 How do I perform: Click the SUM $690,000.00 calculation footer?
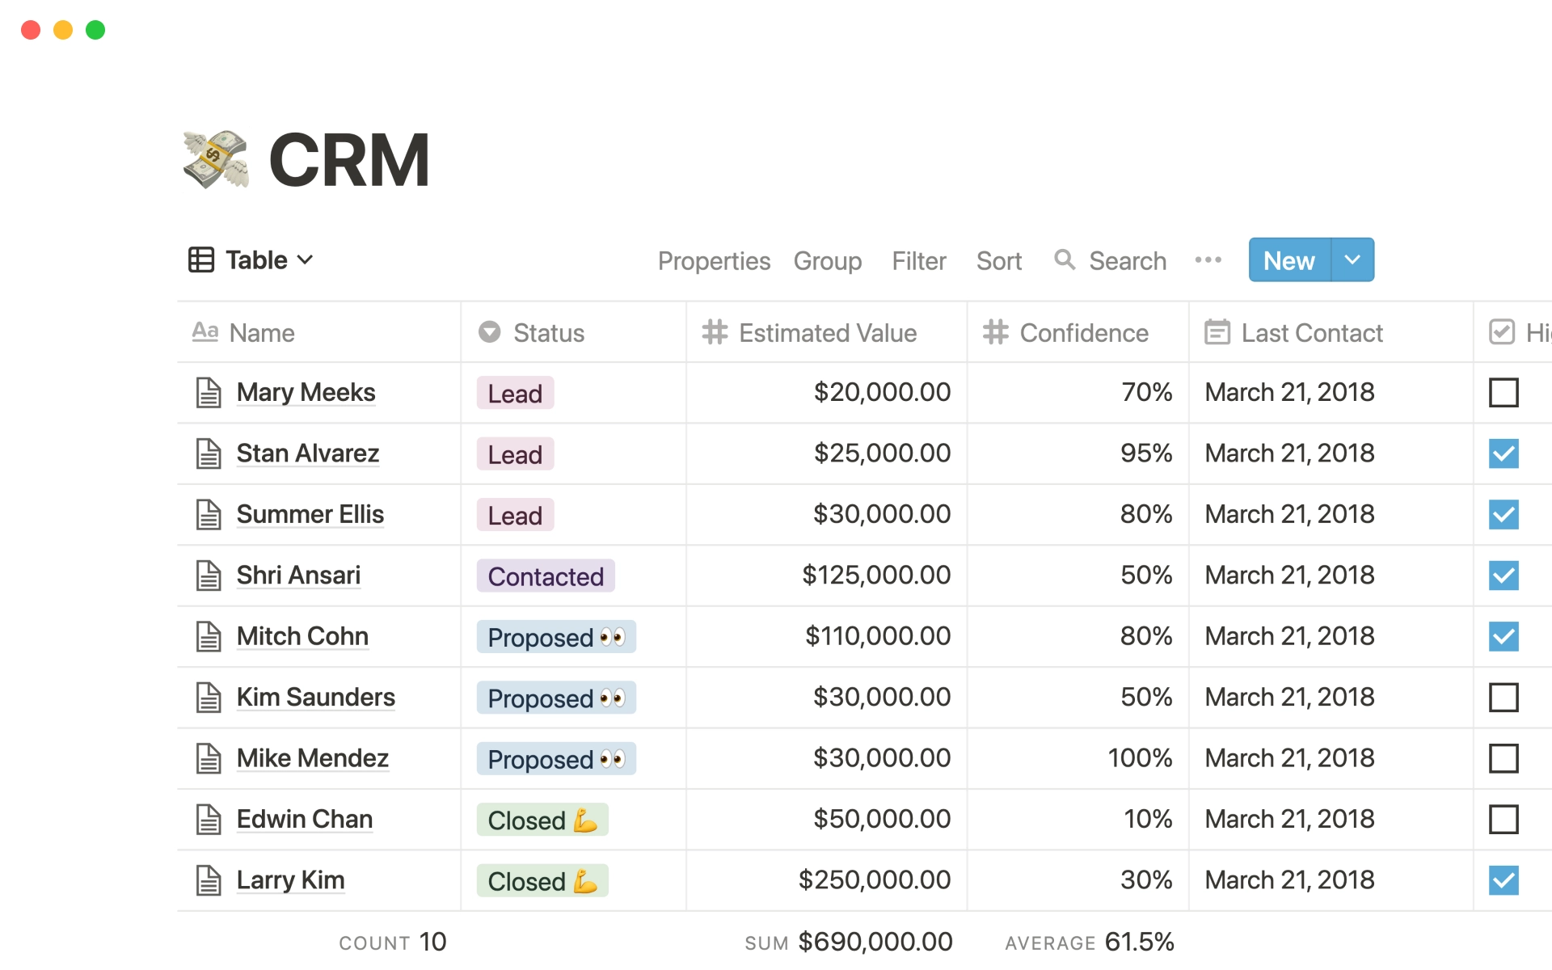click(x=849, y=942)
